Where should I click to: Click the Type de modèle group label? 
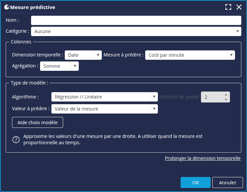(x=29, y=83)
